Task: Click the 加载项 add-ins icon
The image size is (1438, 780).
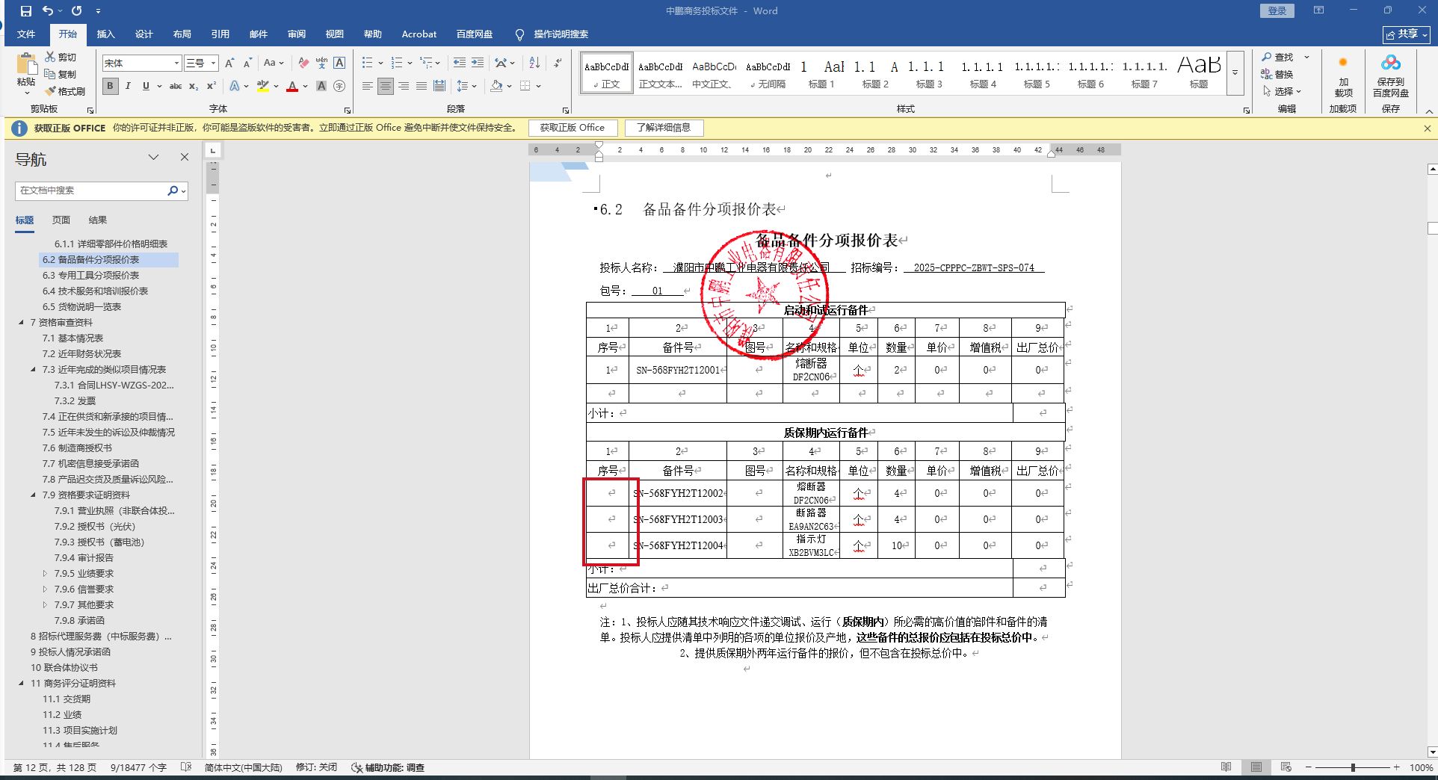Action: point(1343,63)
